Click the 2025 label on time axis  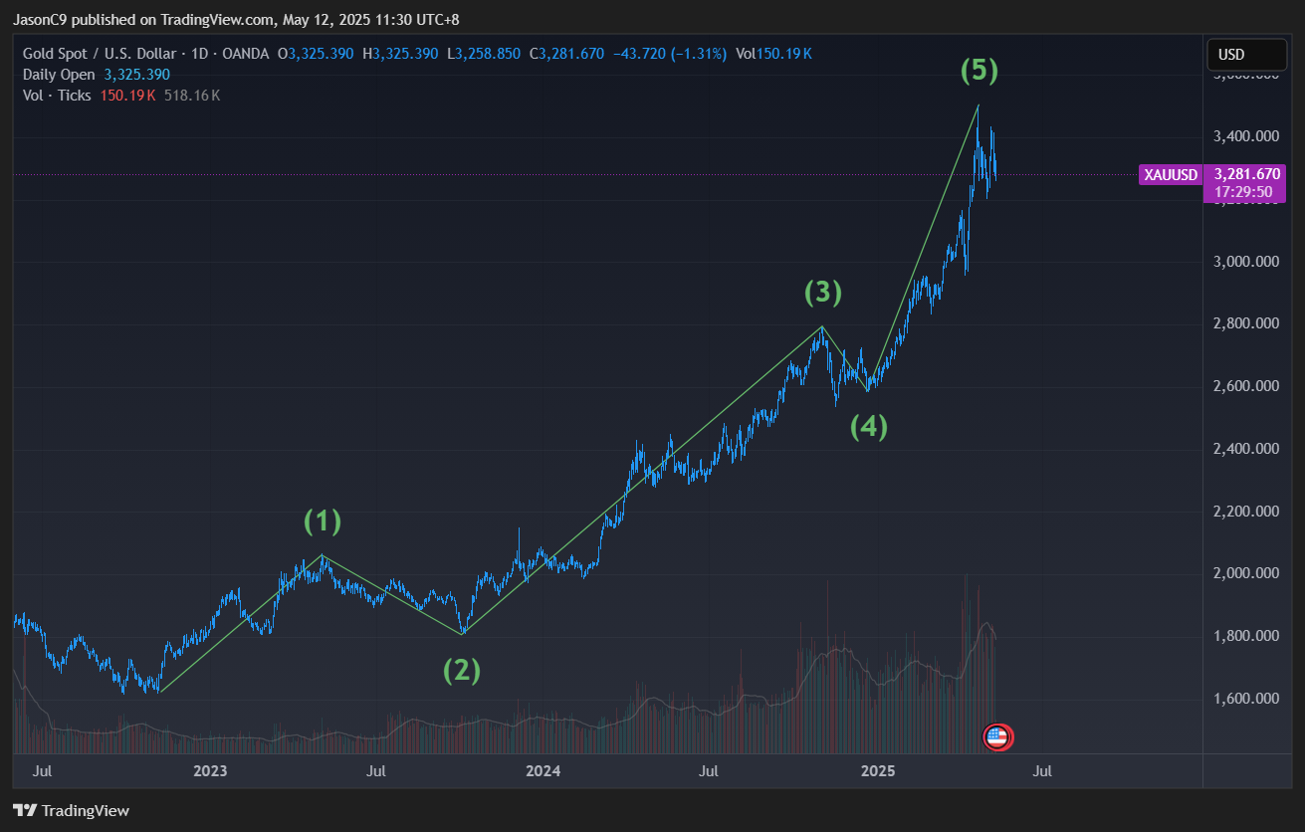877,771
